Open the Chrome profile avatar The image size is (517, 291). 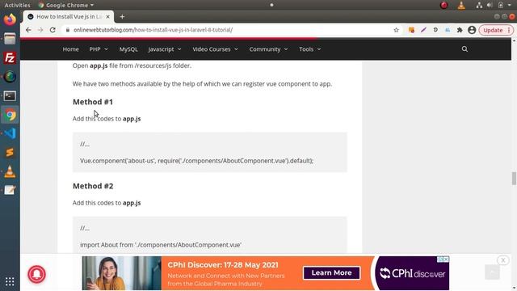click(472, 30)
